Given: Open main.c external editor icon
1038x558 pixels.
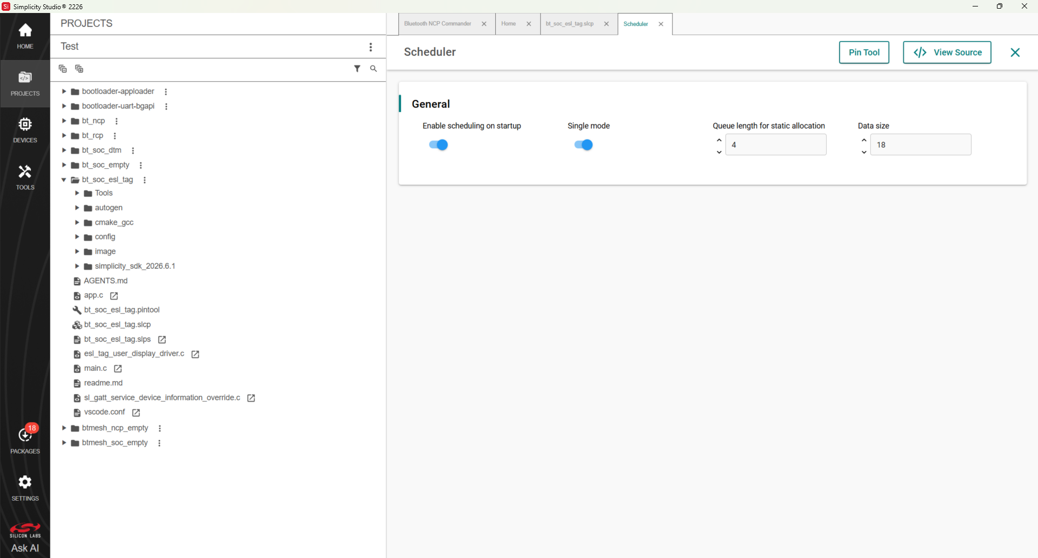Looking at the screenshot, I should click(118, 369).
